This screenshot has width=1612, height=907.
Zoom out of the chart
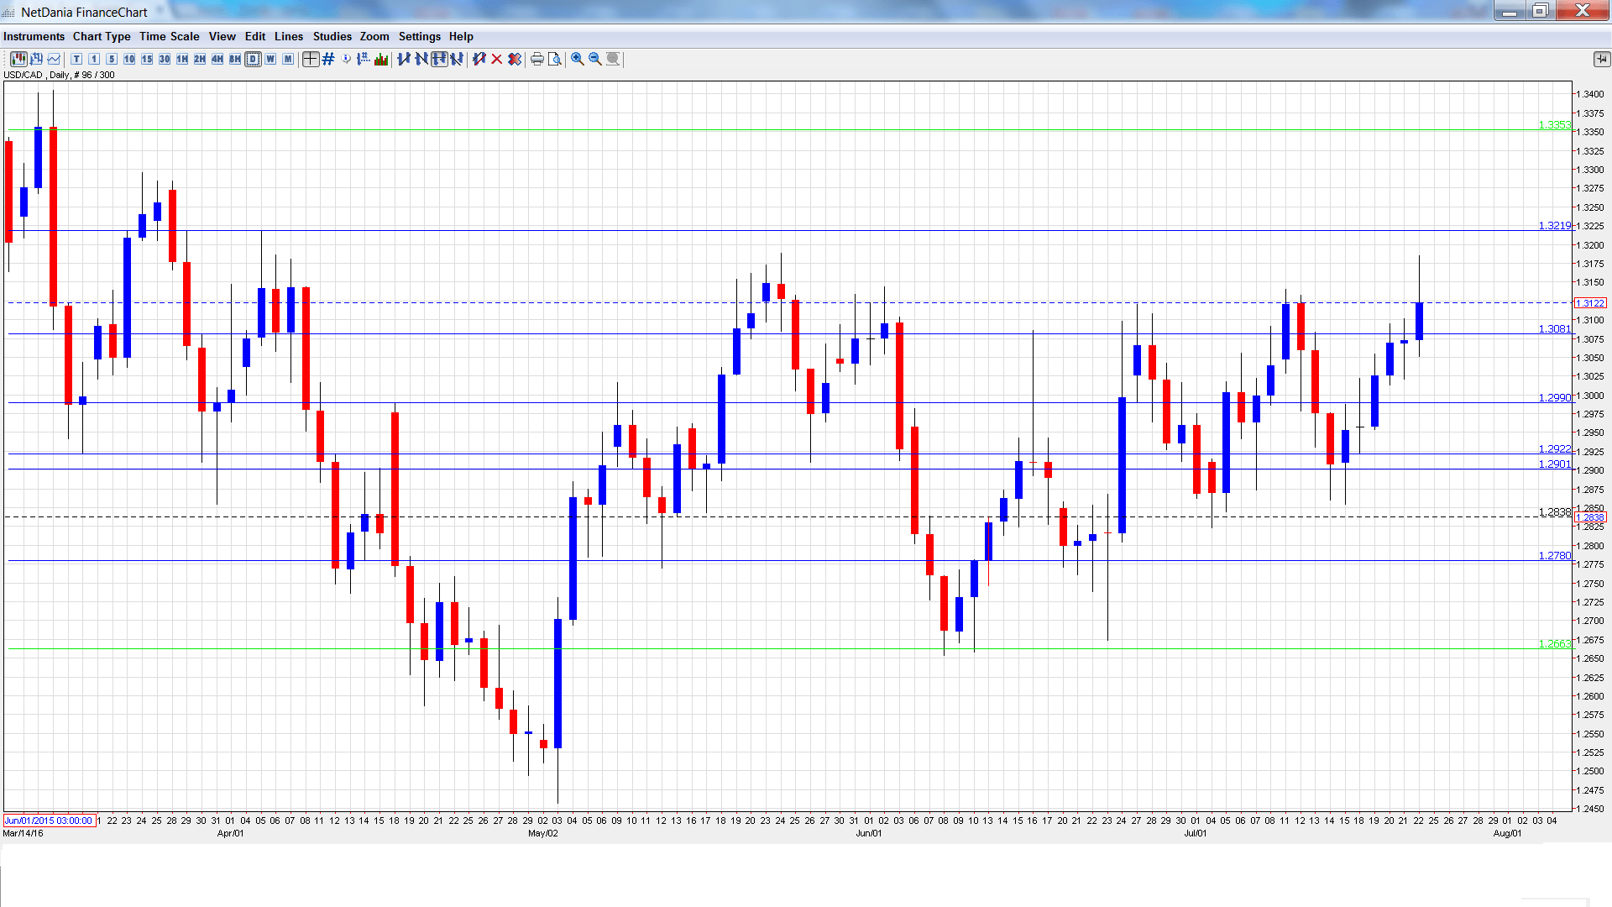pyautogui.click(x=595, y=59)
